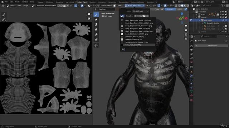Toggle visibility eye for Groom collection
229x128 pixels.
point(223,17)
